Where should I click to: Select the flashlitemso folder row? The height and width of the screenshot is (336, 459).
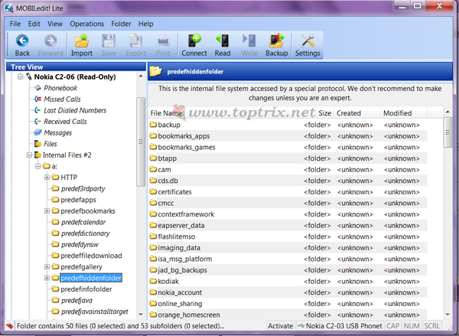coord(288,237)
